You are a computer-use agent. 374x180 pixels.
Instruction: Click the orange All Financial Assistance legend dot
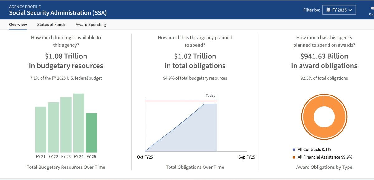(294, 157)
